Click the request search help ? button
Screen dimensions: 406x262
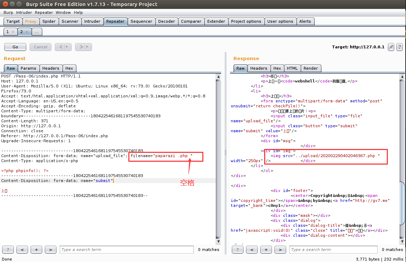(x=8, y=250)
